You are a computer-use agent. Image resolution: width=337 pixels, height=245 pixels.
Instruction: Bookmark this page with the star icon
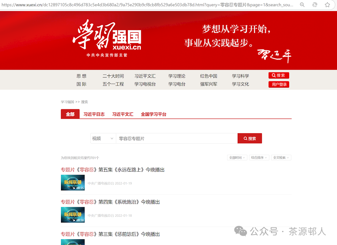(x=327, y=5)
